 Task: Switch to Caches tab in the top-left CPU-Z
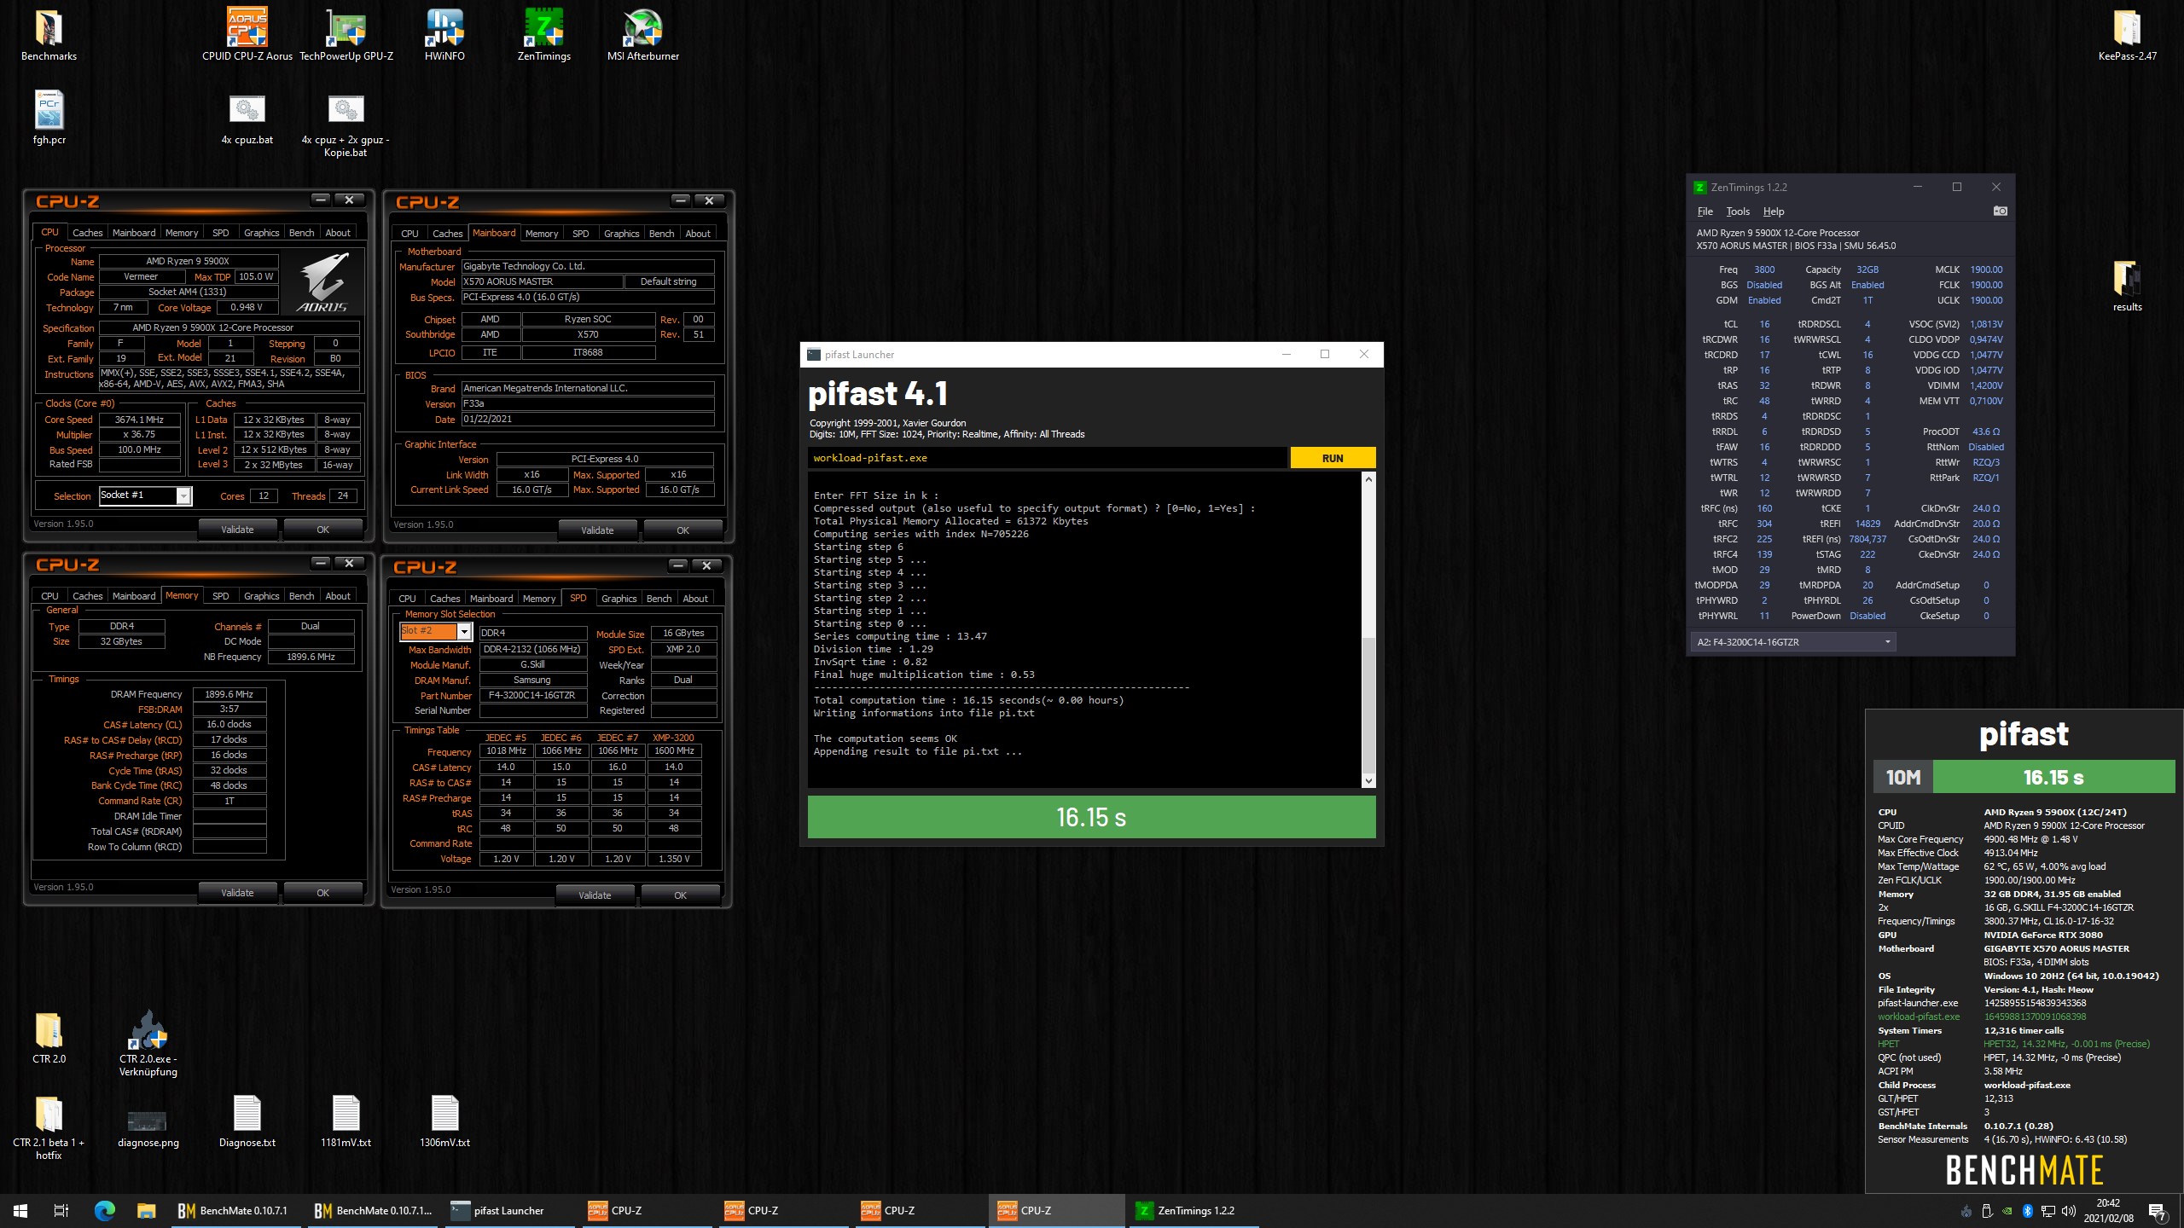[87, 233]
